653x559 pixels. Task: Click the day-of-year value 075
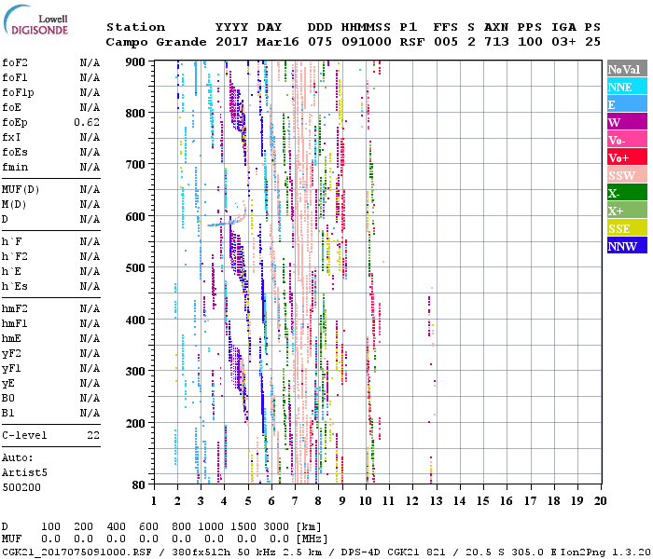click(x=320, y=42)
